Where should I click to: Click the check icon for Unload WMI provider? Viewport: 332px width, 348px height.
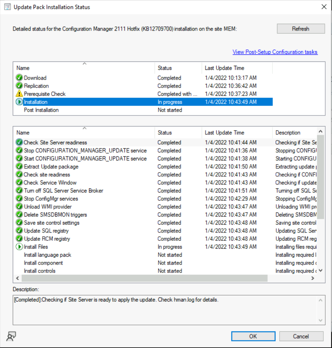[19, 206]
